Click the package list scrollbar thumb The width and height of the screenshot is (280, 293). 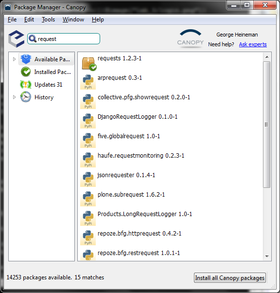[x=266, y=125]
